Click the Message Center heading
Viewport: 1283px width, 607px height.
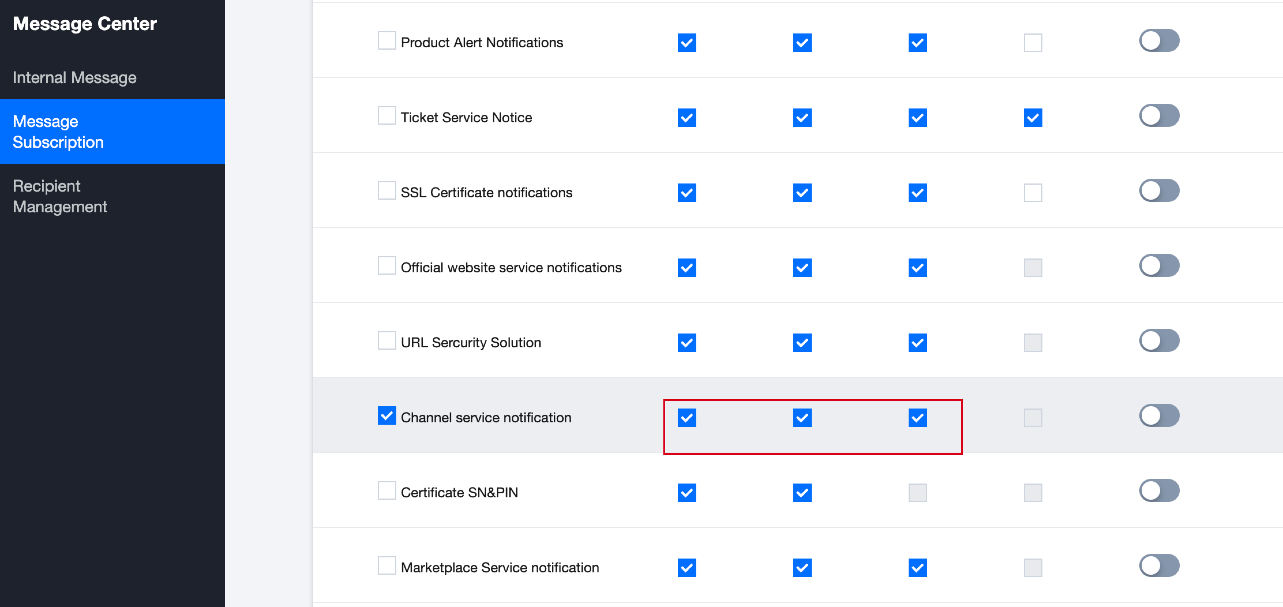click(85, 23)
